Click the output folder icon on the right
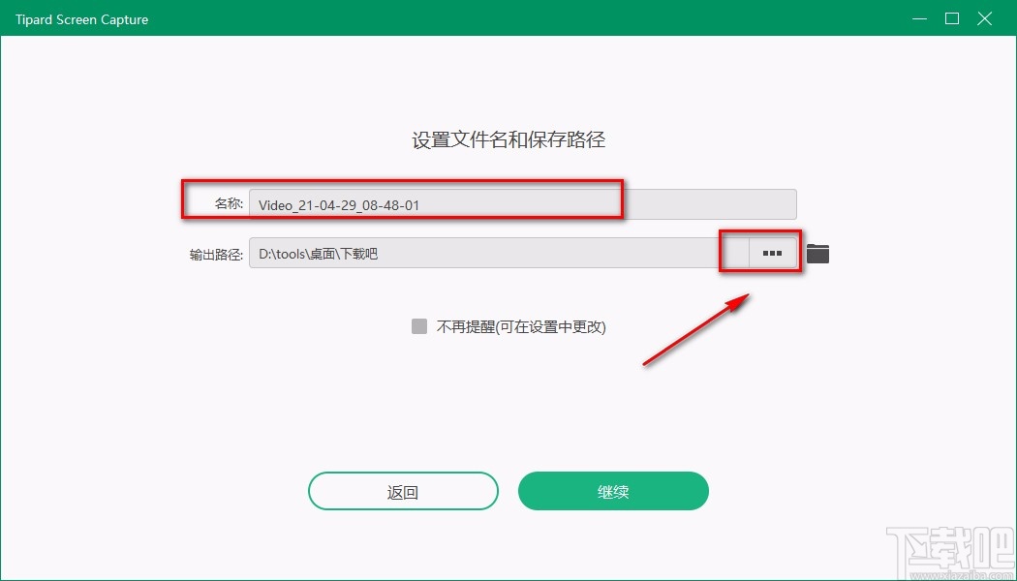1017x581 pixels. (817, 252)
